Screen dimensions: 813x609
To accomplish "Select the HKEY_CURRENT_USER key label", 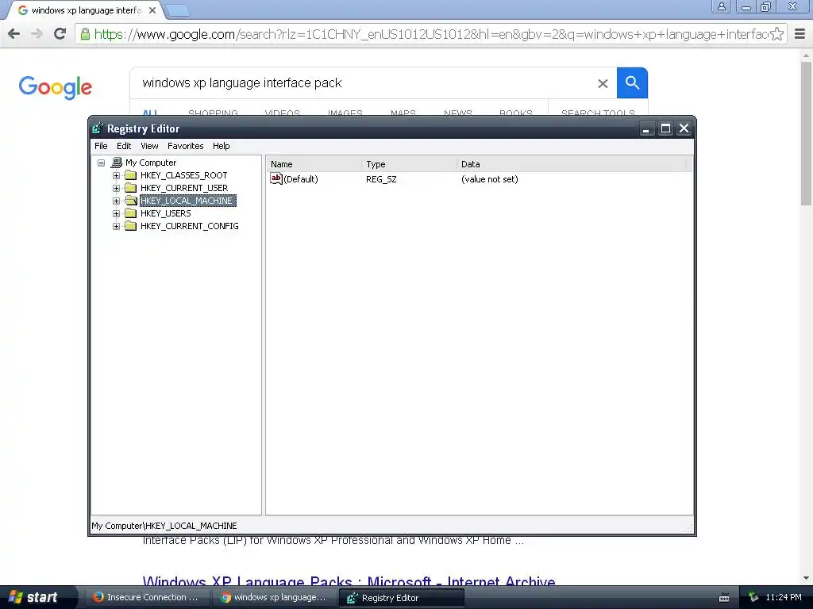I will [184, 188].
